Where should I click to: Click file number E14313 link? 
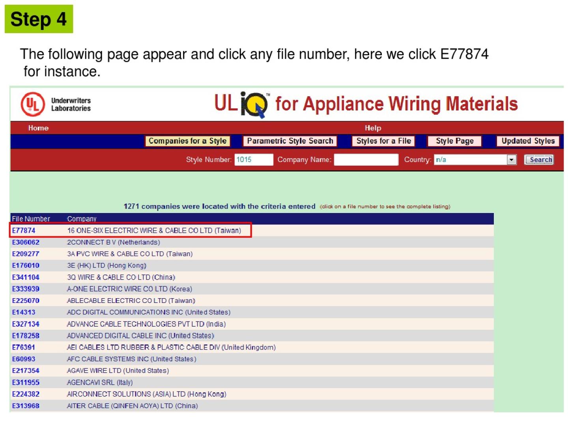(24, 312)
